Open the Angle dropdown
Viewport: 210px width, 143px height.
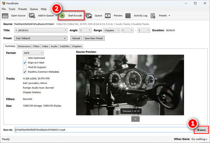tap(85, 30)
